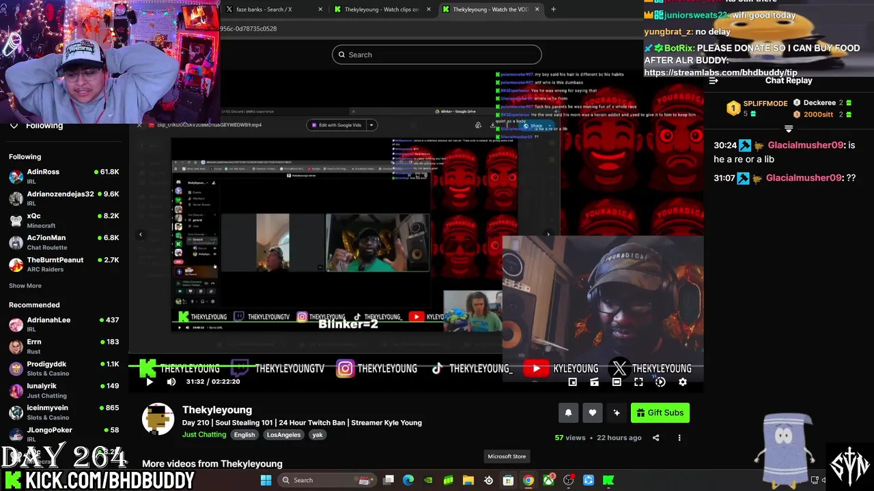Open the mini-player mode icon
874x491 pixels.
[572, 383]
